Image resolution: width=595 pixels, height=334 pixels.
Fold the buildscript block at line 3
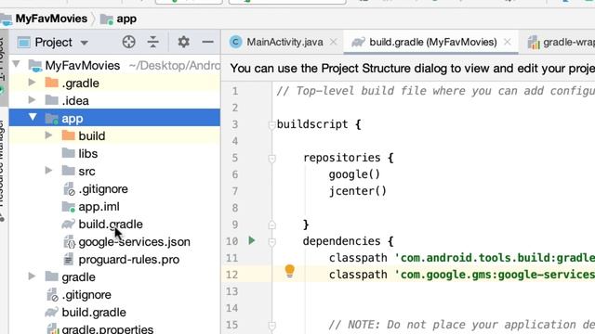(x=271, y=125)
